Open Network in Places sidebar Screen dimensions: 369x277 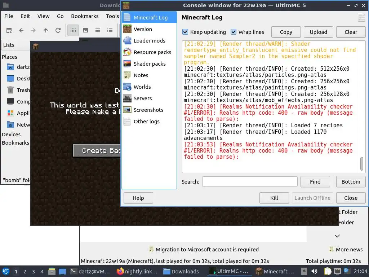(18, 124)
